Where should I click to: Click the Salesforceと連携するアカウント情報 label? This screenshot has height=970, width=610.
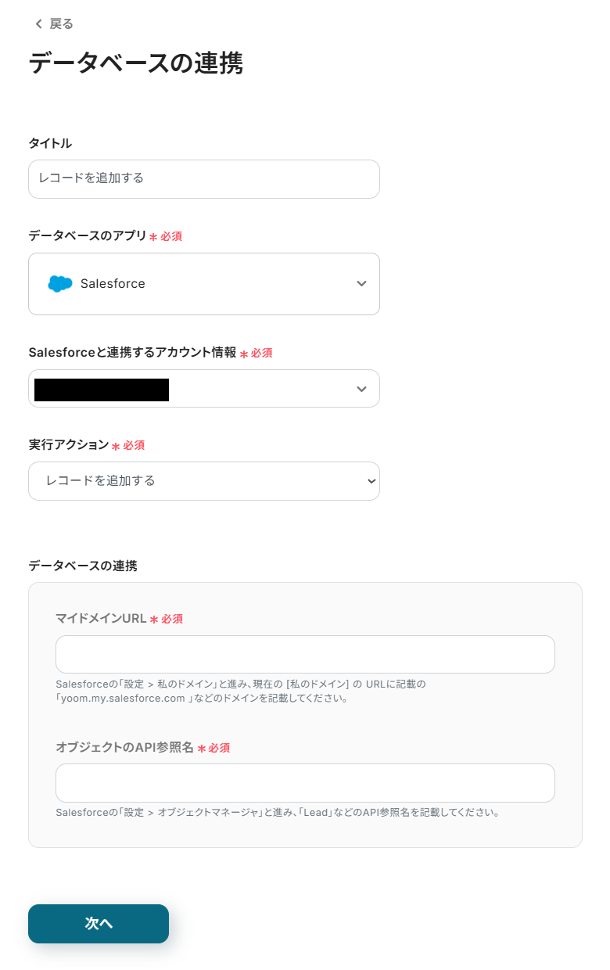[132, 353]
